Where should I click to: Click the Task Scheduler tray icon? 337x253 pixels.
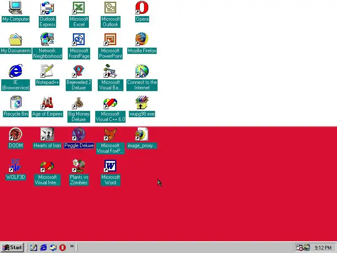(299, 248)
